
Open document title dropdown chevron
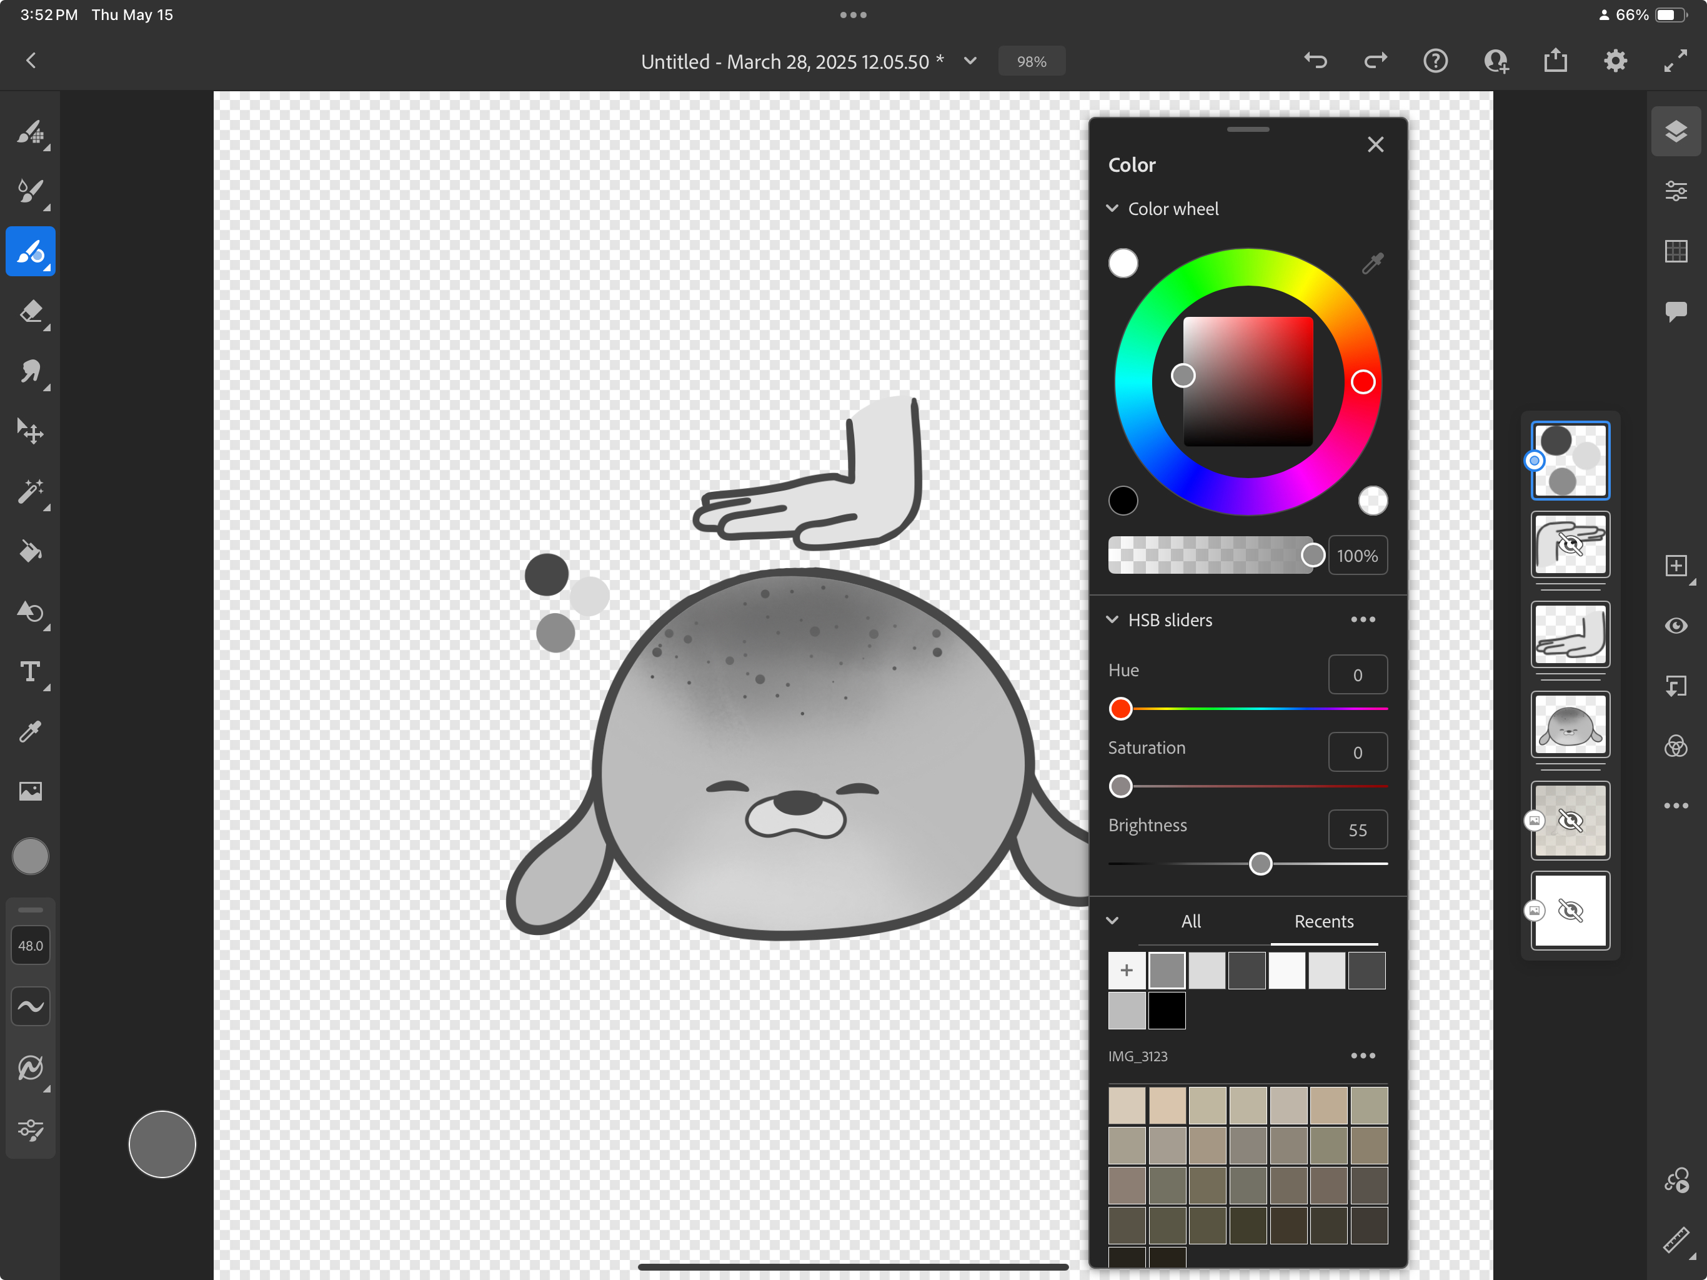click(x=970, y=61)
